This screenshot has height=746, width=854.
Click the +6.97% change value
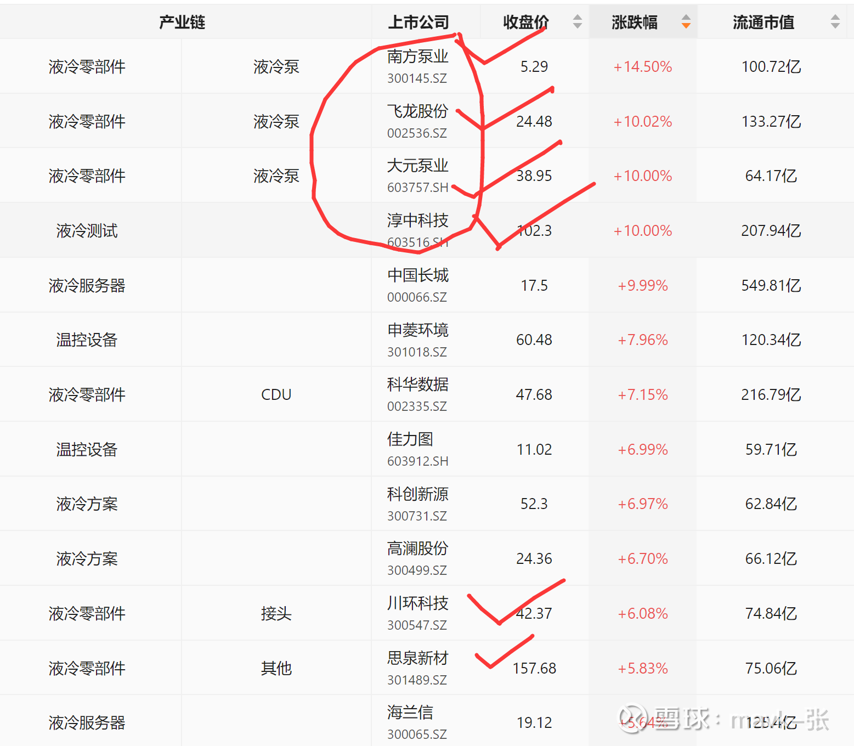click(x=643, y=504)
